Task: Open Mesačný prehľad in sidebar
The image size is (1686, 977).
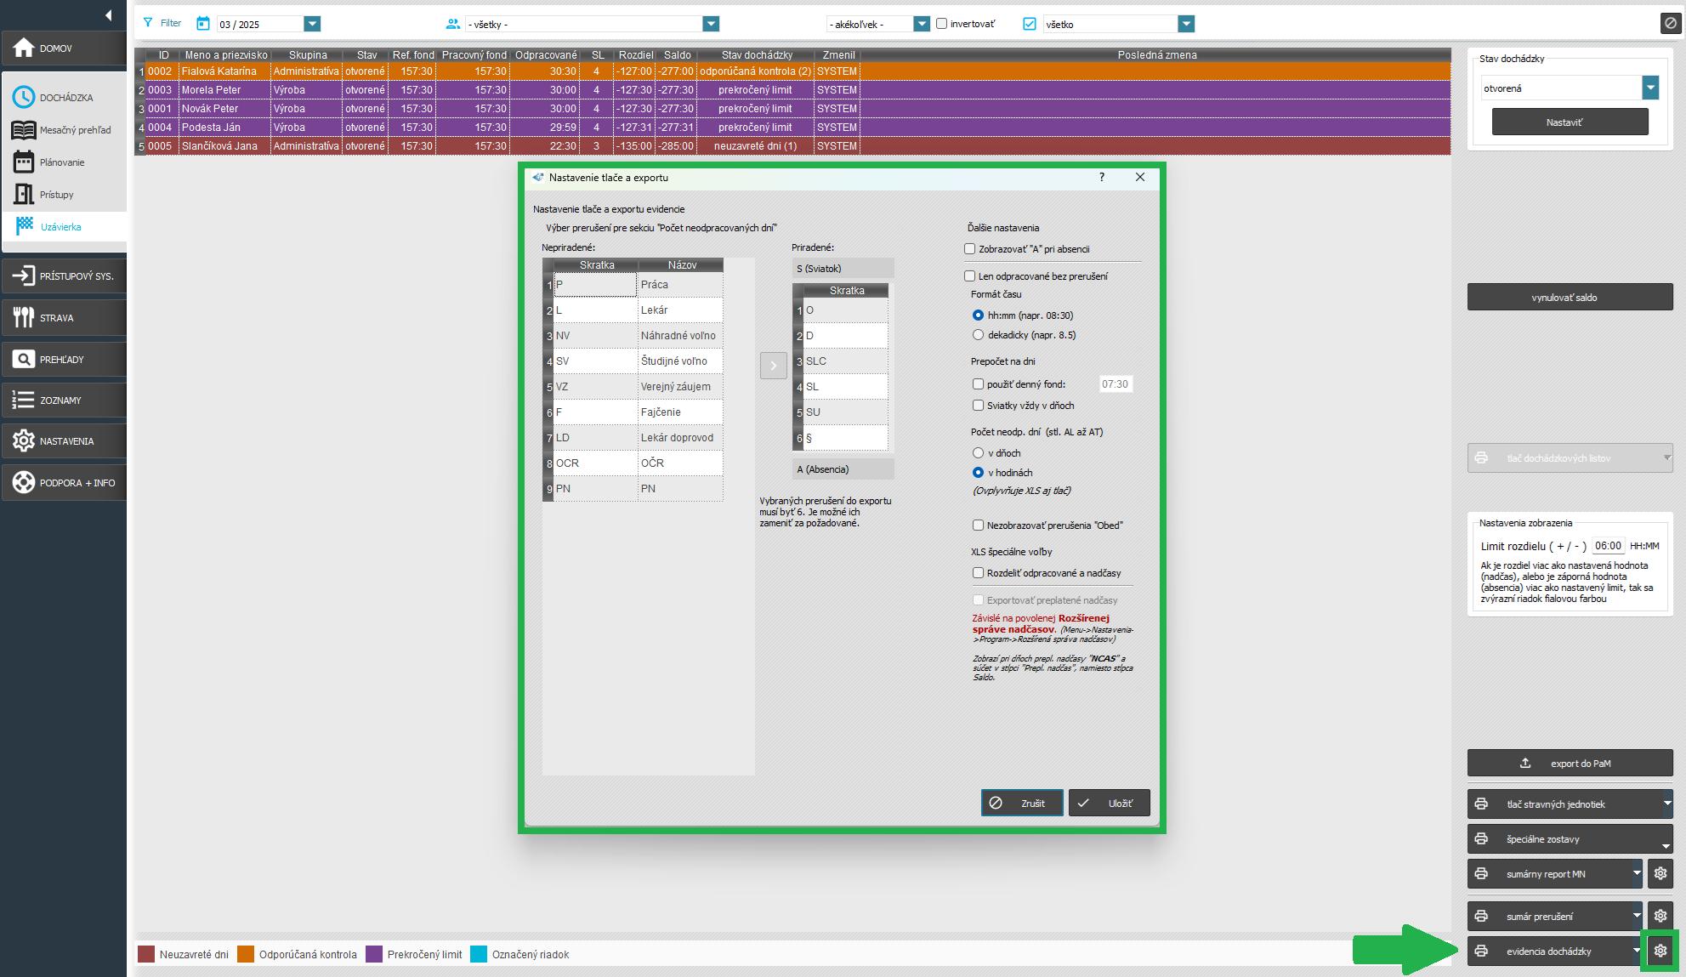Action: coord(75,130)
